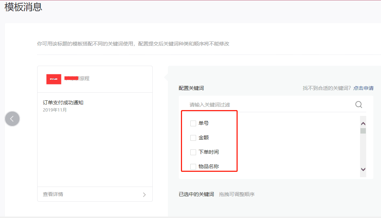
Task: Click the 2019年11月 date text
Action: [x=55, y=110]
